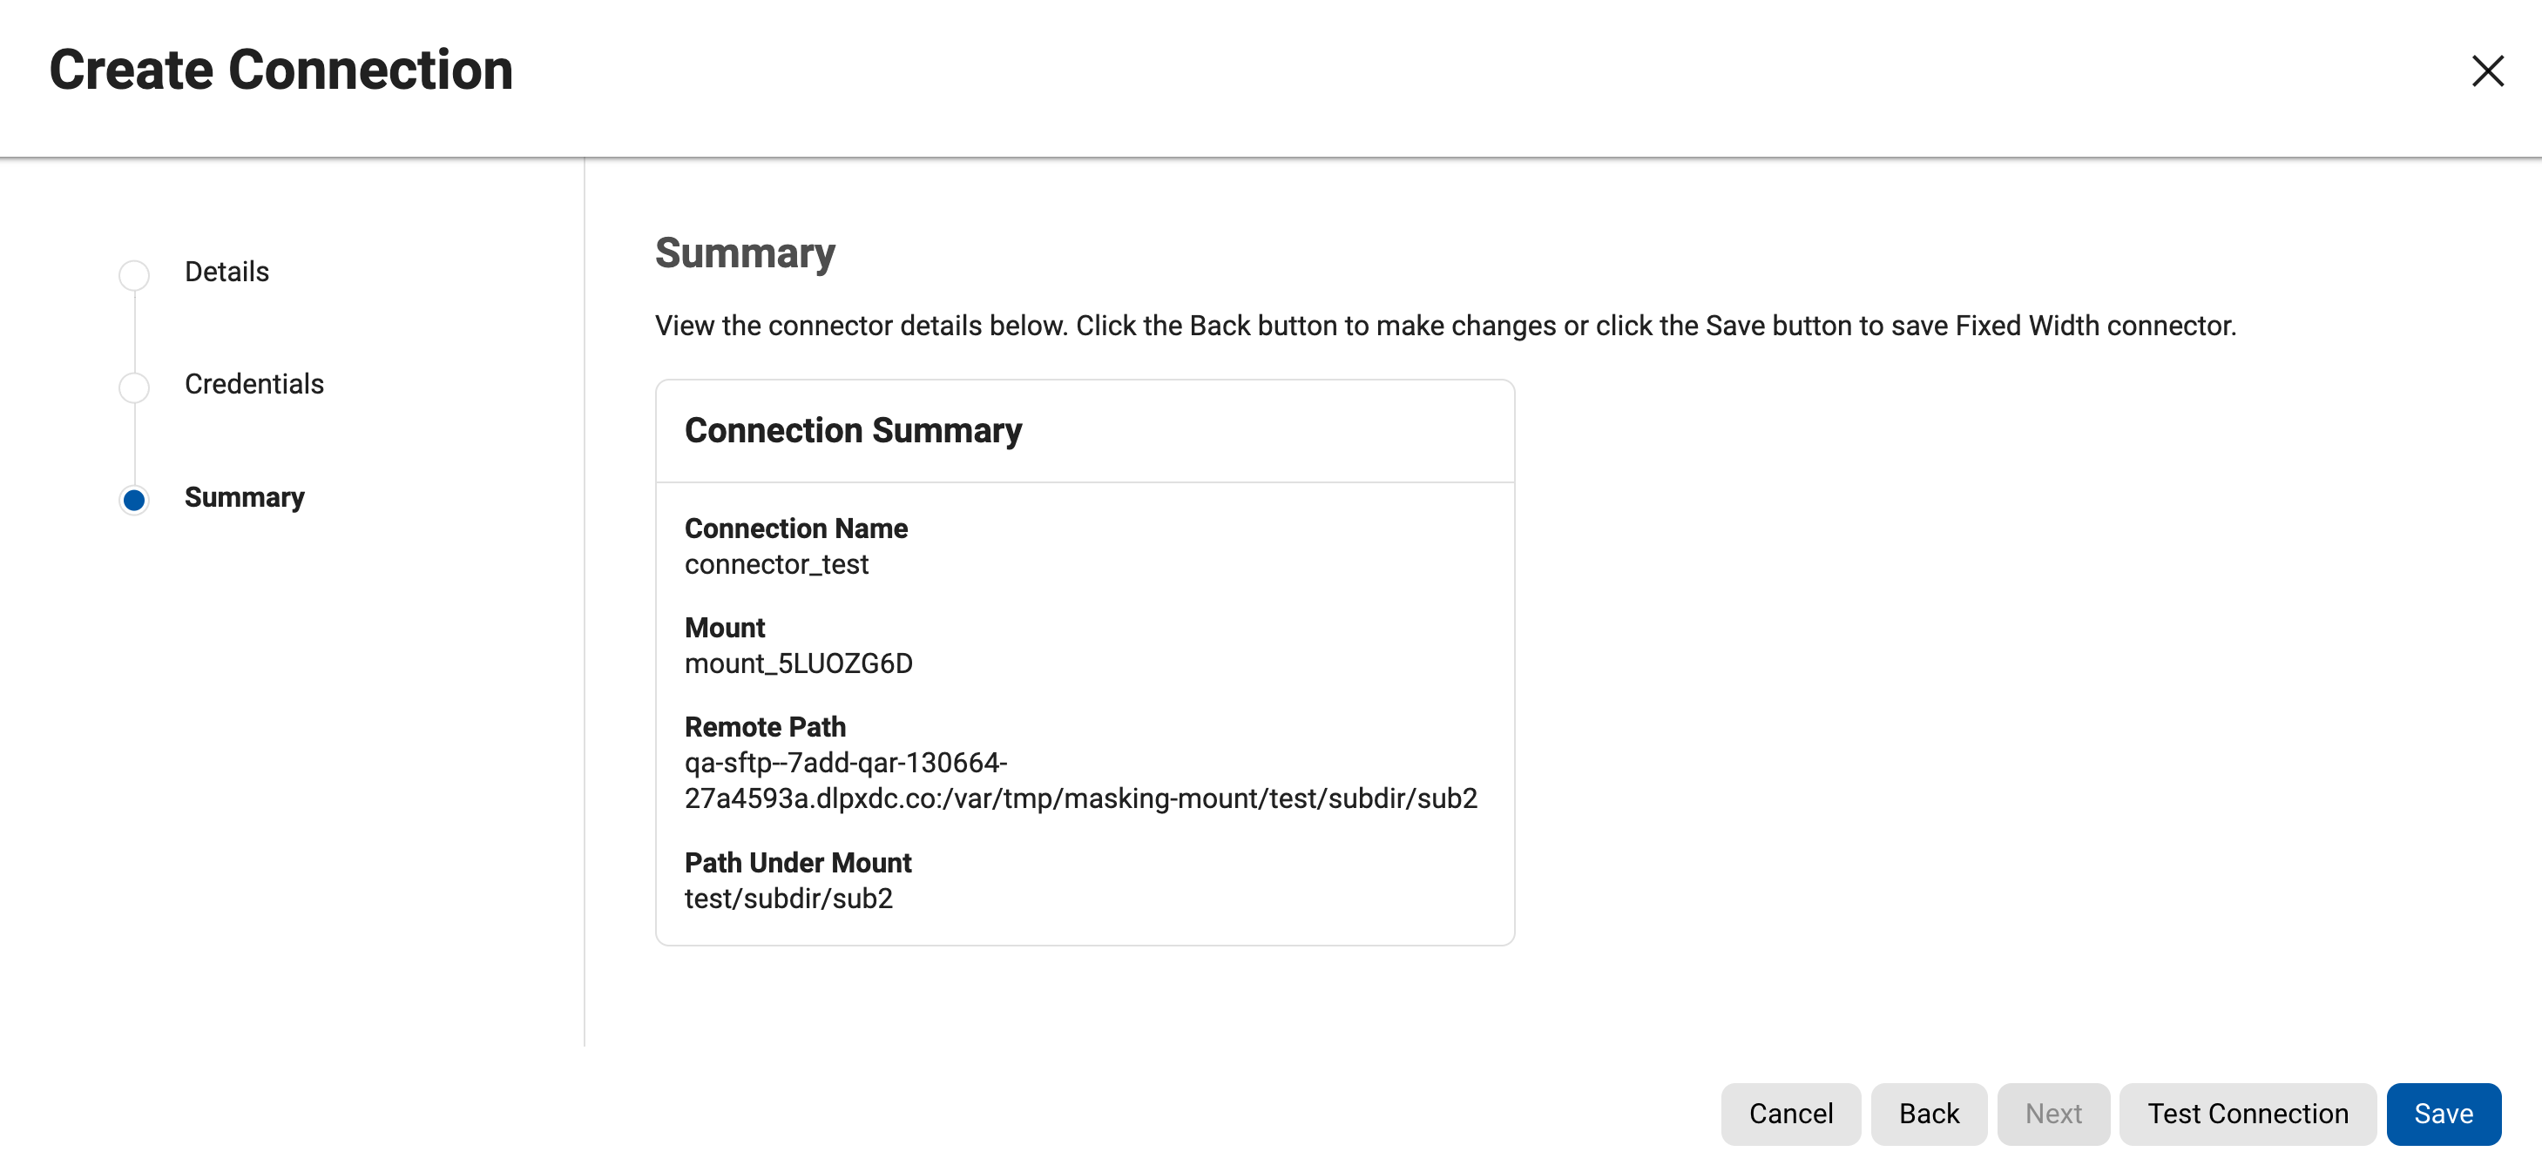2542x1165 pixels.
Task: Click the mount_5LUOZG6D mount value
Action: click(797, 663)
